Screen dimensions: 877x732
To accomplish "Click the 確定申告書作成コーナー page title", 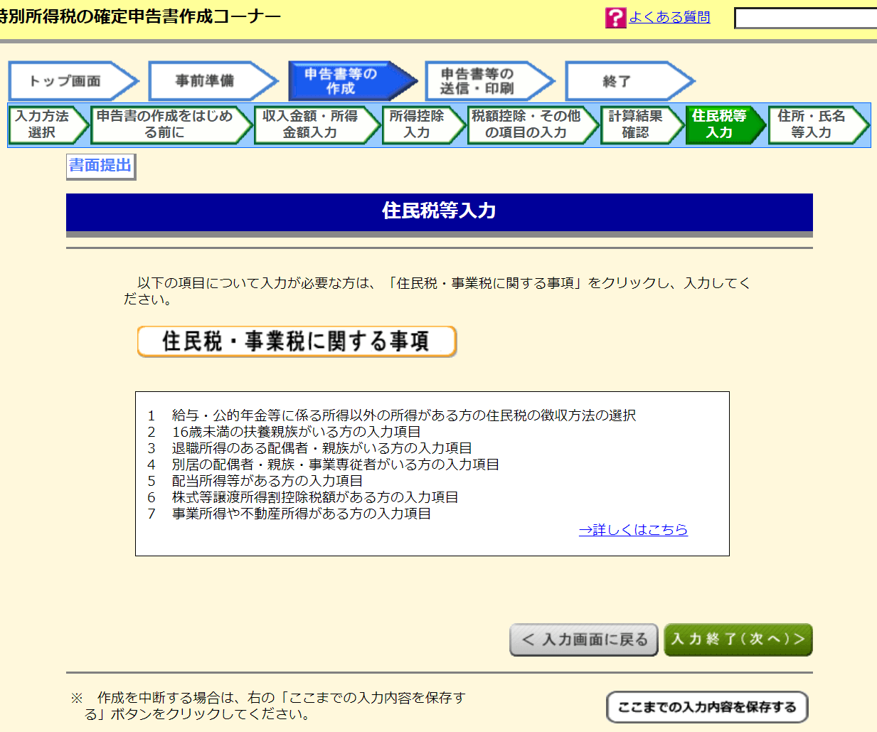I will [139, 16].
